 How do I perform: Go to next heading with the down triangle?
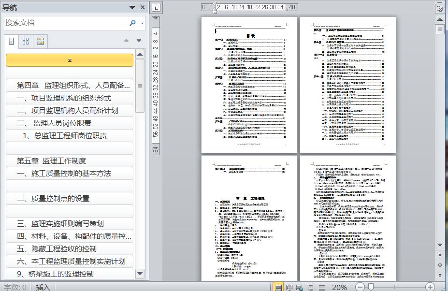139,41
